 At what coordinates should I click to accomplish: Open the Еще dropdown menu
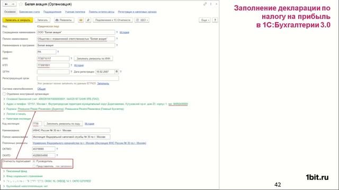pyautogui.click(x=204, y=20)
